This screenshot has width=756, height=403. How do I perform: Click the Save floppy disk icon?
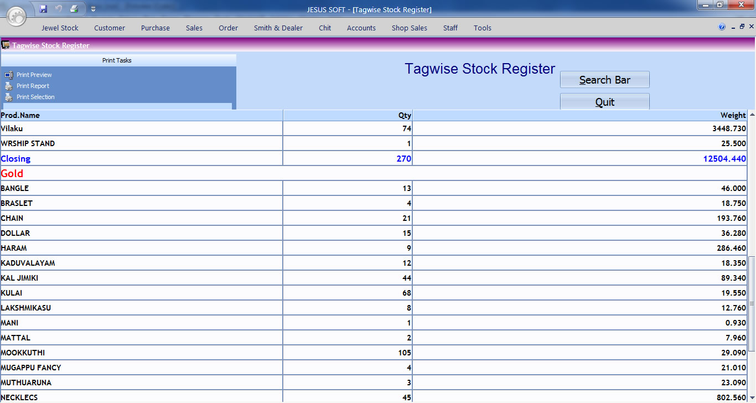tap(43, 9)
